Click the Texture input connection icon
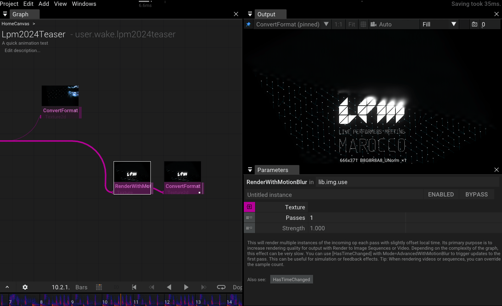502x306 pixels. 249,207
